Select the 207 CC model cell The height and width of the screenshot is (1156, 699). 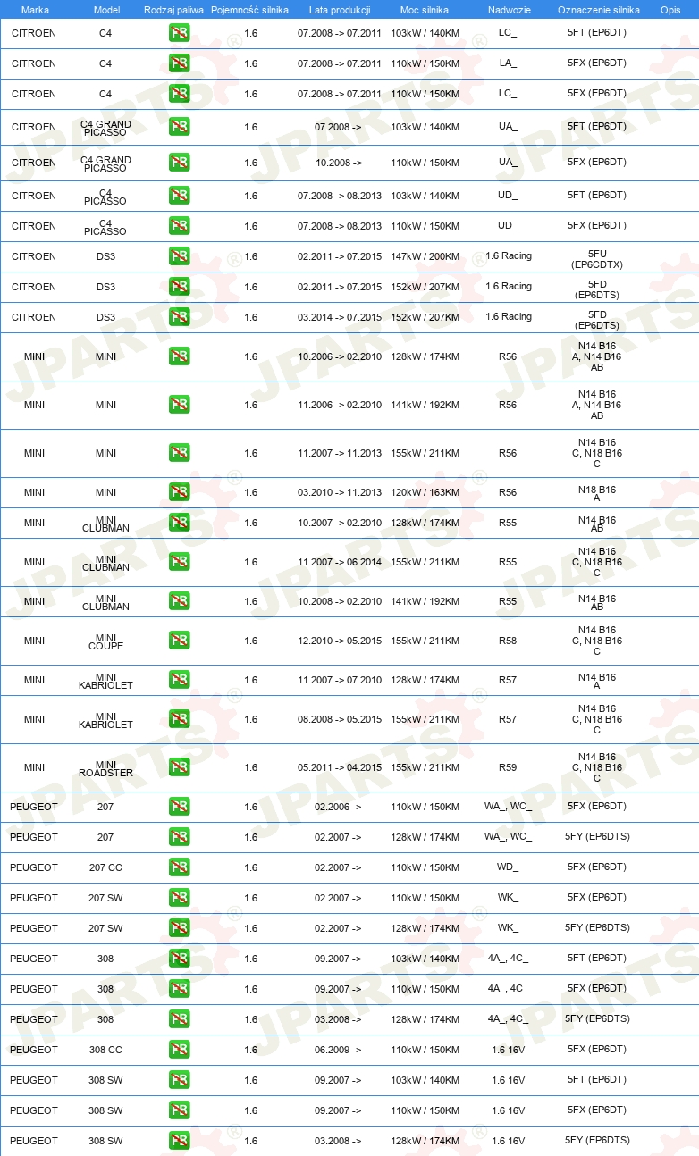click(x=105, y=867)
